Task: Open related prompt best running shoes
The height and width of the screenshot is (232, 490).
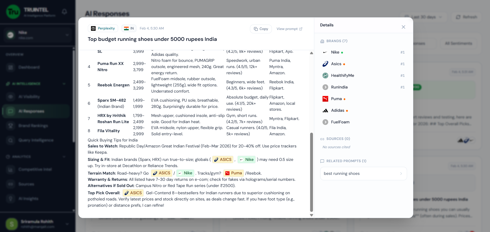Action: (x=363, y=174)
